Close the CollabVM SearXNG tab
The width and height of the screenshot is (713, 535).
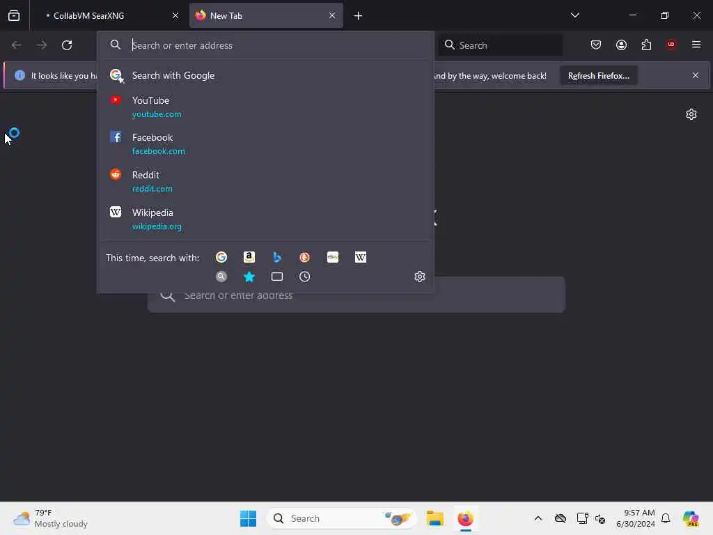pyautogui.click(x=175, y=15)
